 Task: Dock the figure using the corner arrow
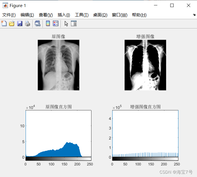point(194,15)
